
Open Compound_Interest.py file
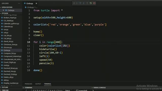pyautogui.click(x=12, y=56)
